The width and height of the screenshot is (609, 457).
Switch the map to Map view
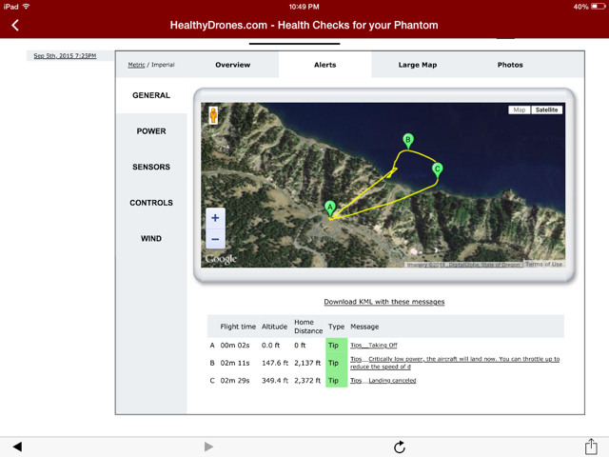520,110
